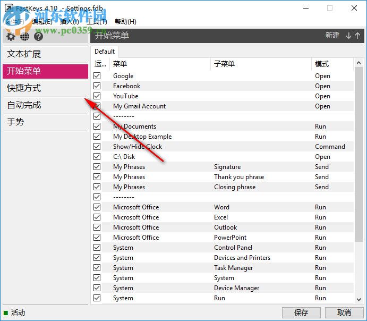367x321 pixels.
Task: Toggle the Word entry checkbox
Action: tap(97, 207)
